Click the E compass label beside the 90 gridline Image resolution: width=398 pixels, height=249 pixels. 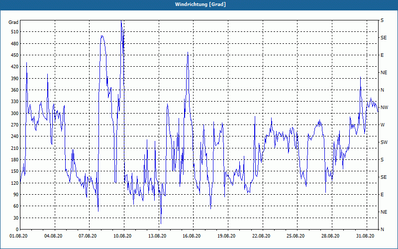coord(382,194)
